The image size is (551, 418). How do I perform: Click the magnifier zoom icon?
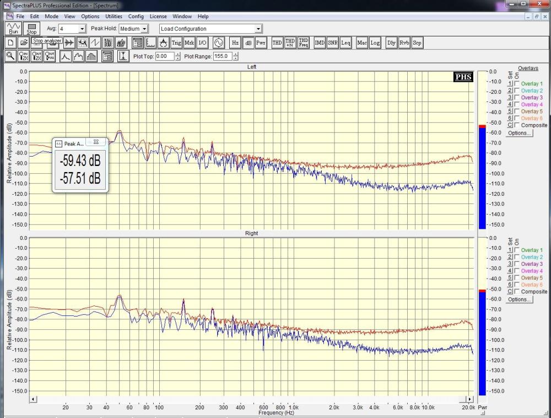(x=10, y=56)
